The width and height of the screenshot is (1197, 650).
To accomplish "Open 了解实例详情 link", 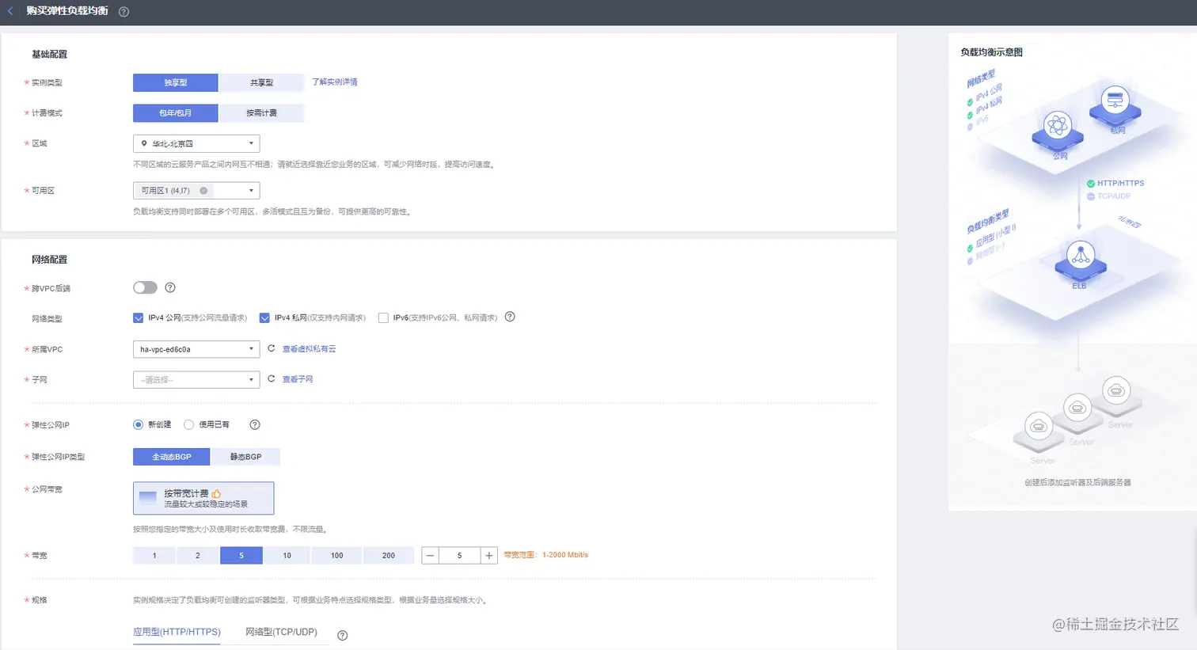I will 335,82.
